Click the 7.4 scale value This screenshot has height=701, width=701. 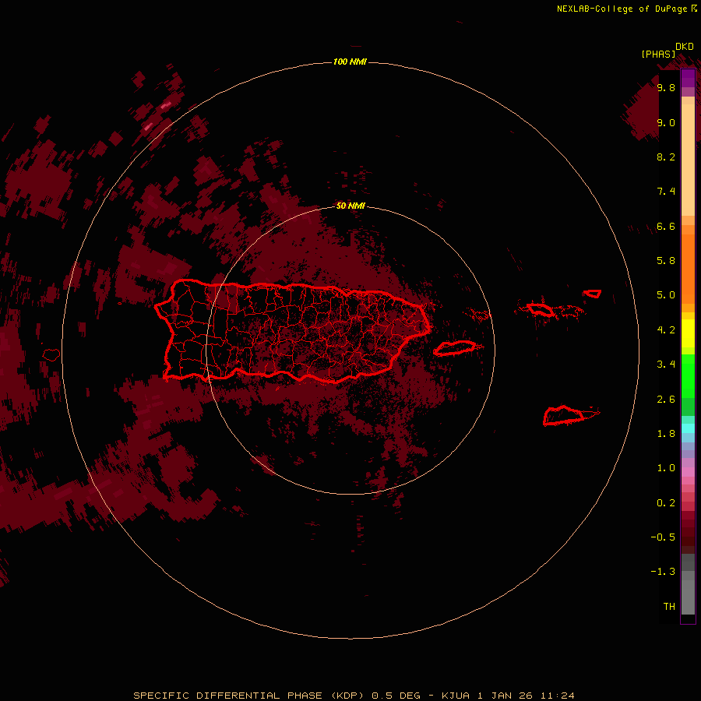666,192
